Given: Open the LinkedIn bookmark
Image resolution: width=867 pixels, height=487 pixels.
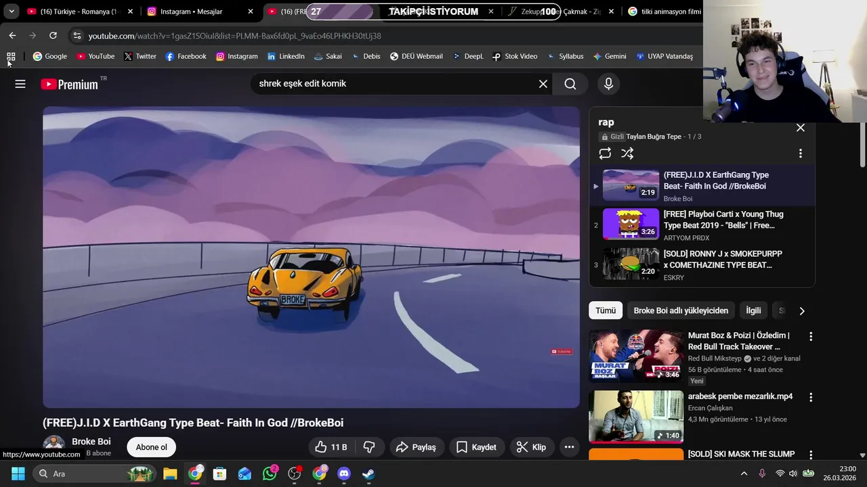Looking at the screenshot, I should coord(286,56).
